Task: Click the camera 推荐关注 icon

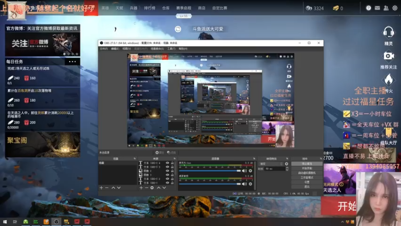Action: click(388, 56)
